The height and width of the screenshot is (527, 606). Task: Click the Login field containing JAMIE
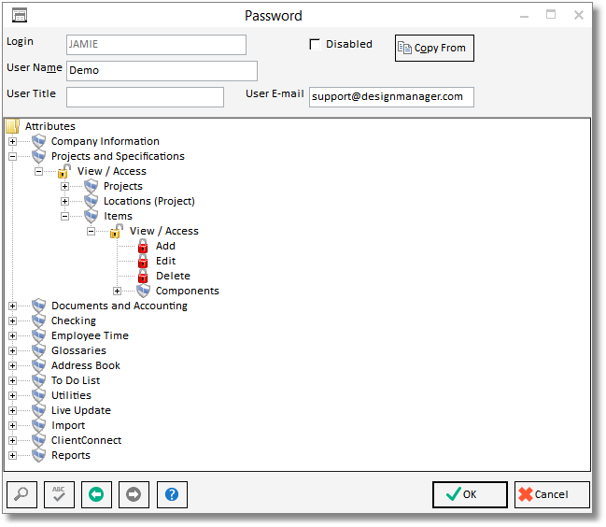coord(156,45)
